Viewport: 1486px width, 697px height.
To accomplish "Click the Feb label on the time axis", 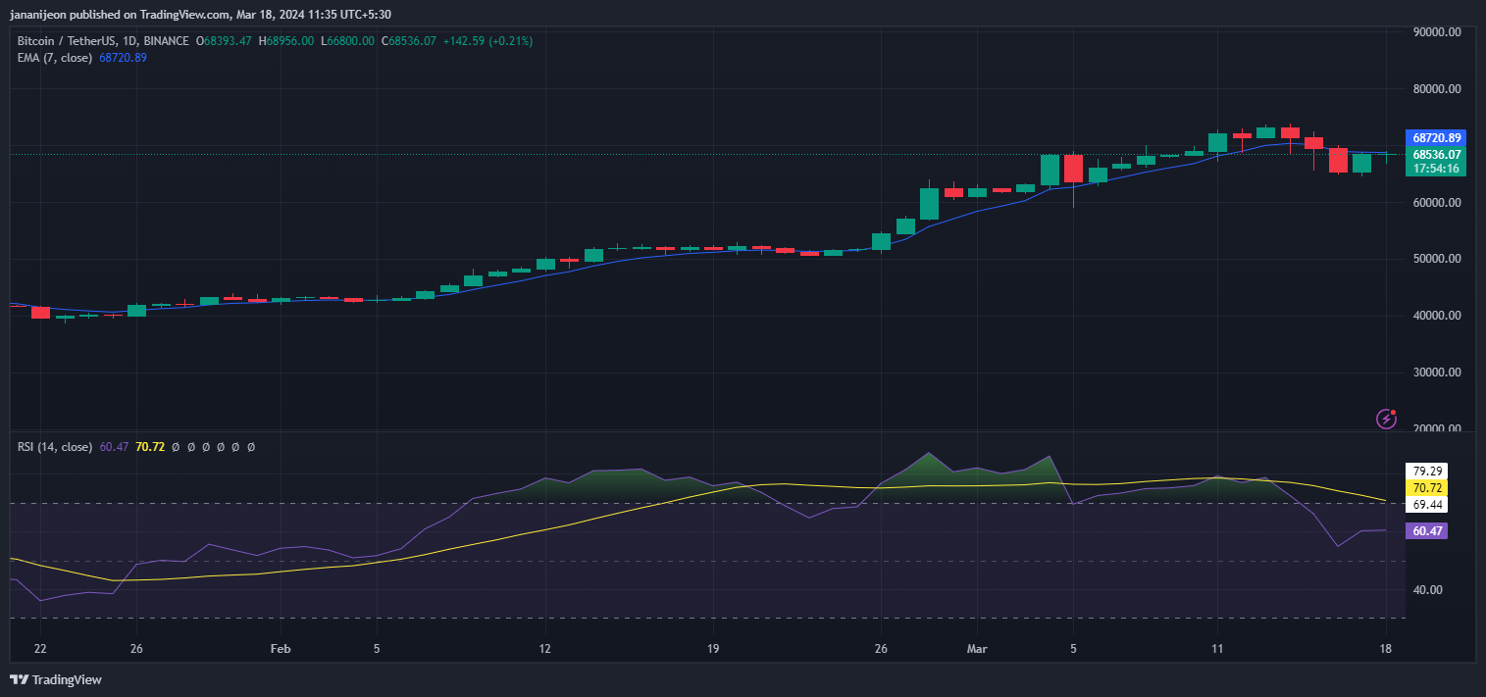I will [281, 649].
